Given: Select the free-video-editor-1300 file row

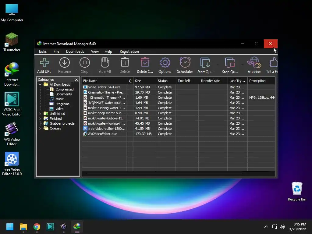Looking at the screenshot, I should (178, 129).
